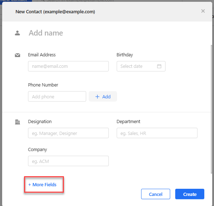Cancel the new contact form
The width and height of the screenshot is (214, 206).
[x=155, y=194]
